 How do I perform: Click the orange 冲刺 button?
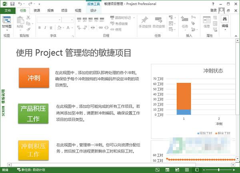34,77
